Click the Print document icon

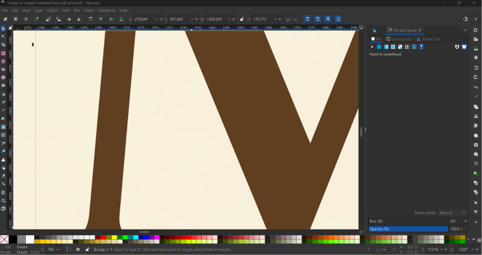pyautogui.click(x=476, y=57)
